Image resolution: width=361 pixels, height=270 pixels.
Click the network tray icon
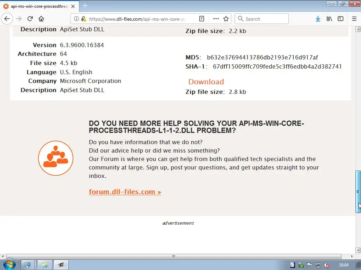pyautogui.click(x=318, y=265)
